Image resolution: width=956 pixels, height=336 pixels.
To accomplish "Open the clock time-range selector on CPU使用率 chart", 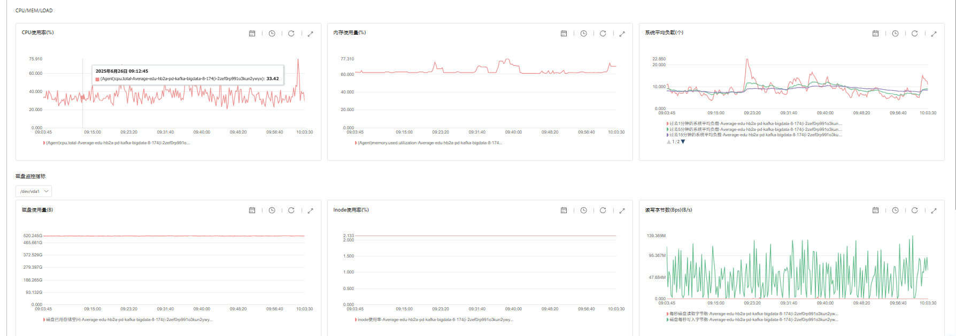I will tap(272, 34).
